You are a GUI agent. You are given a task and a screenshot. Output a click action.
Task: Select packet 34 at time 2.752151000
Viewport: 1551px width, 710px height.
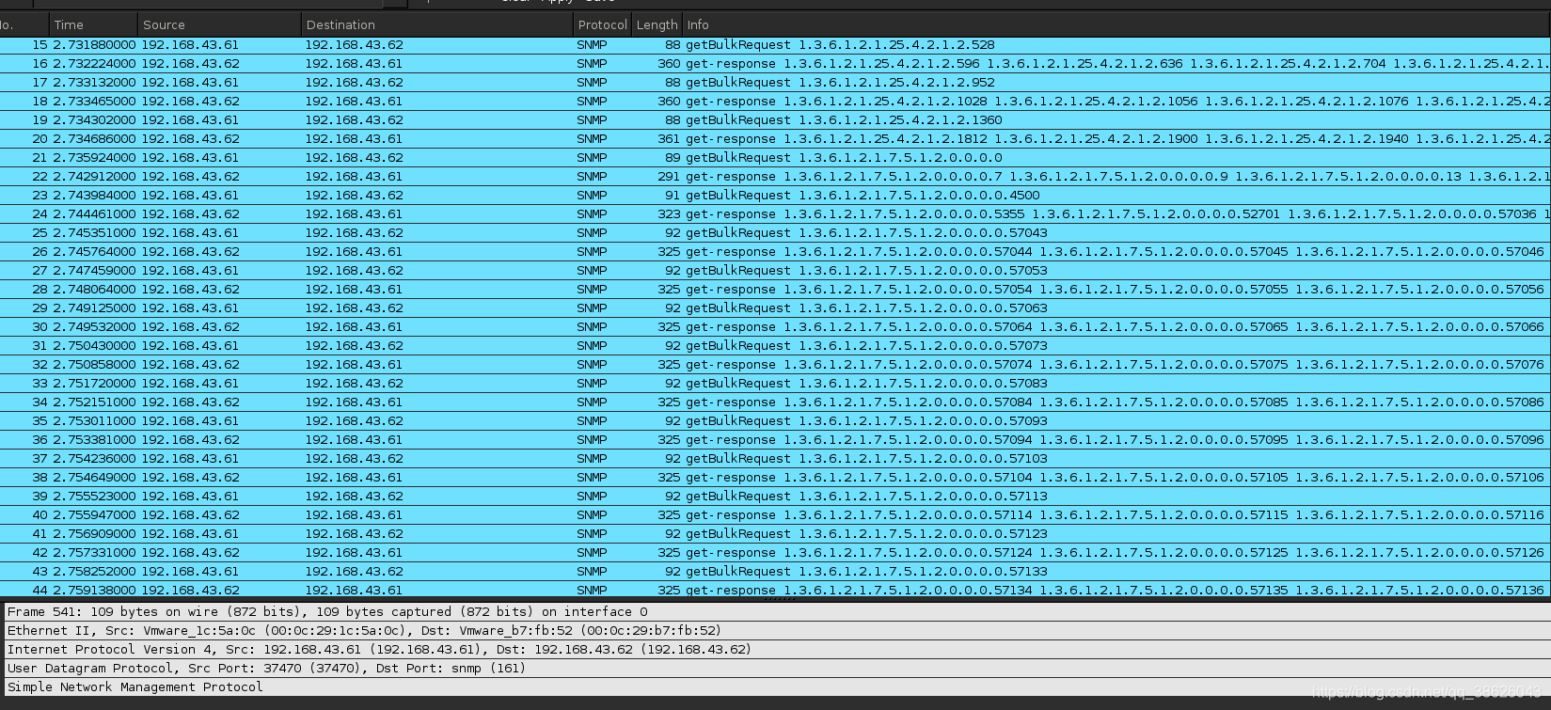(x=775, y=402)
